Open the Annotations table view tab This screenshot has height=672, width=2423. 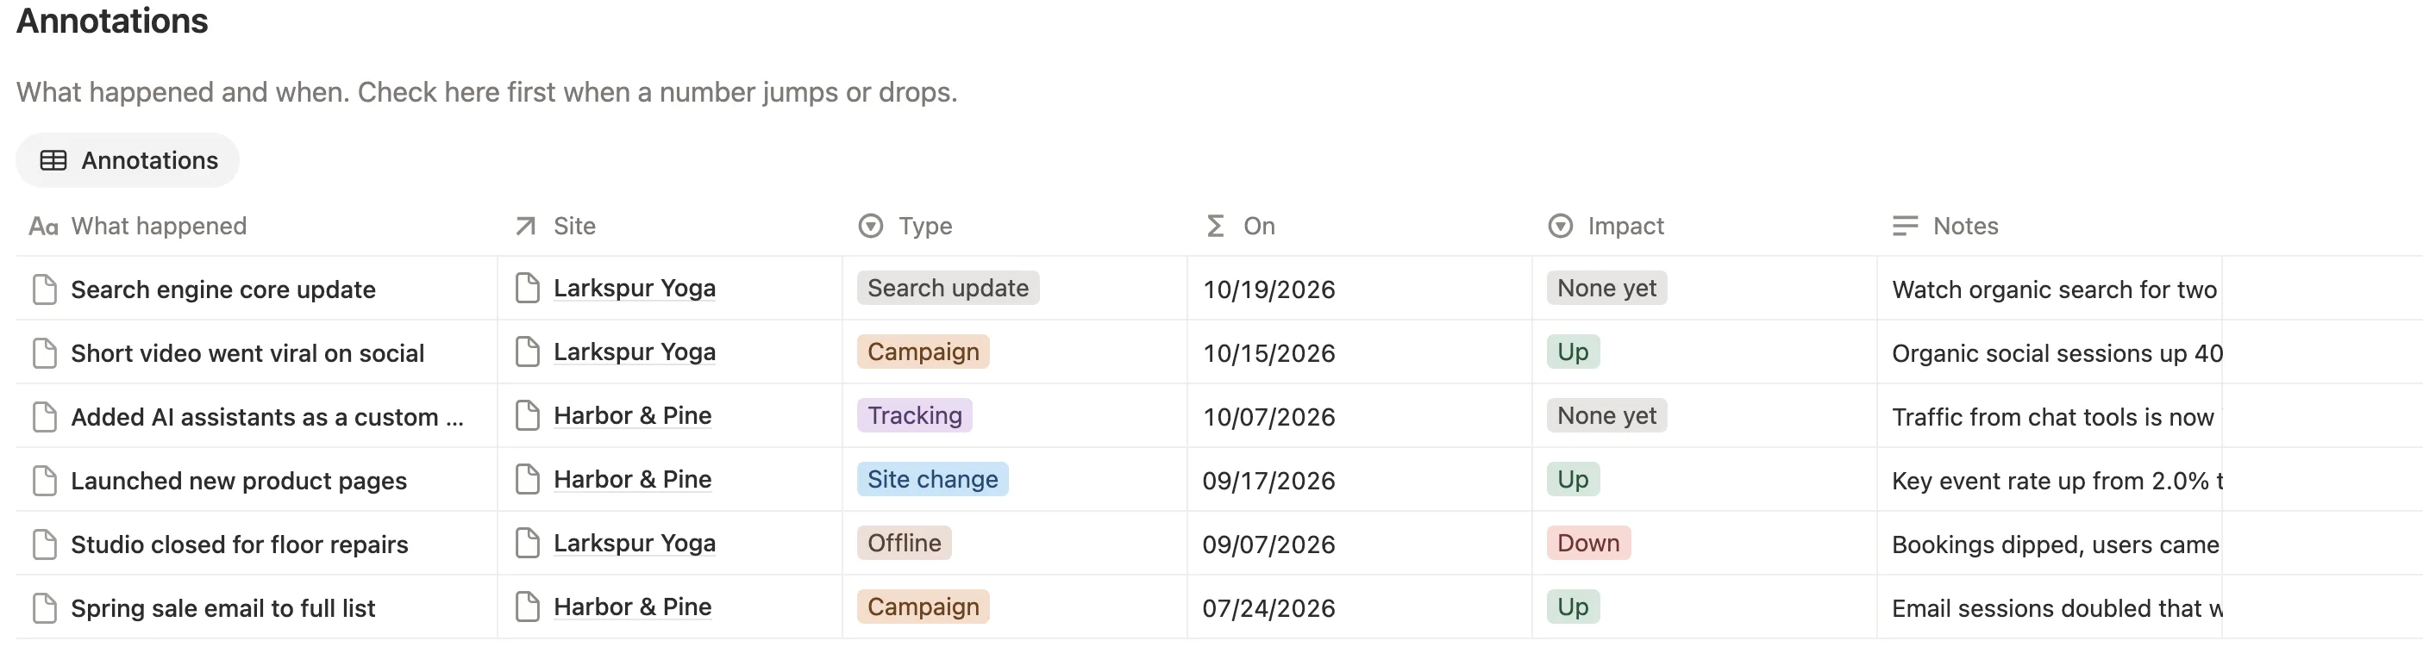(x=128, y=161)
